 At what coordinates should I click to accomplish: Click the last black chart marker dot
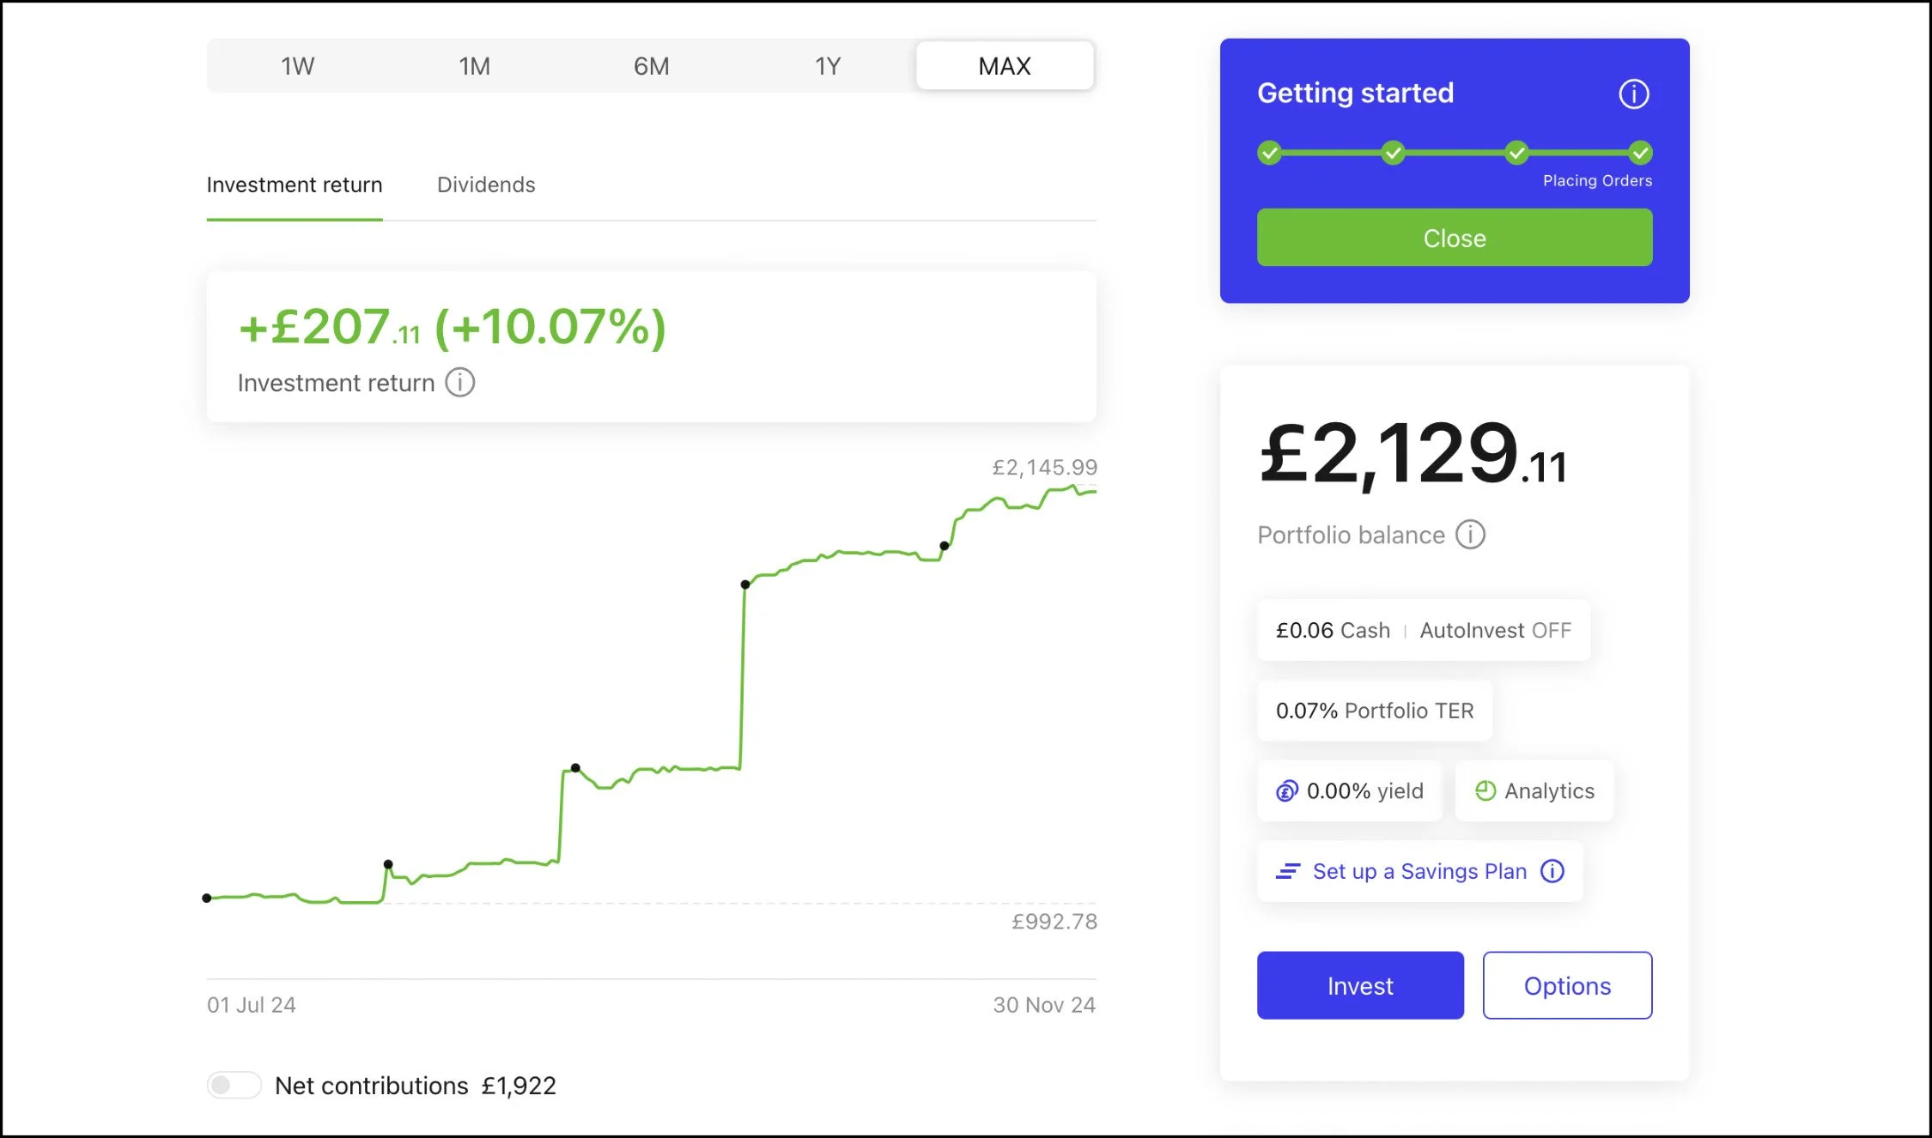944,546
